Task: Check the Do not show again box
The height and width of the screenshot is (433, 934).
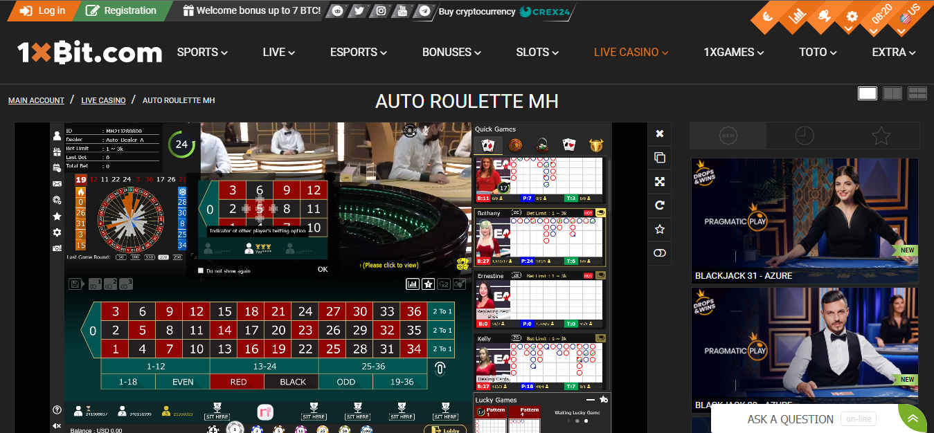Action: 201,270
